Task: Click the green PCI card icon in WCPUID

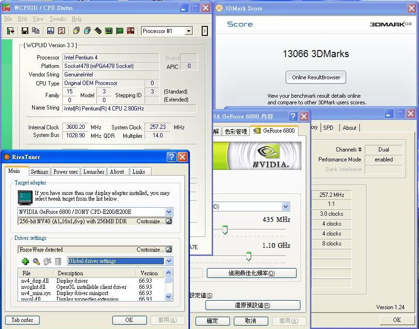Action: coord(120,31)
